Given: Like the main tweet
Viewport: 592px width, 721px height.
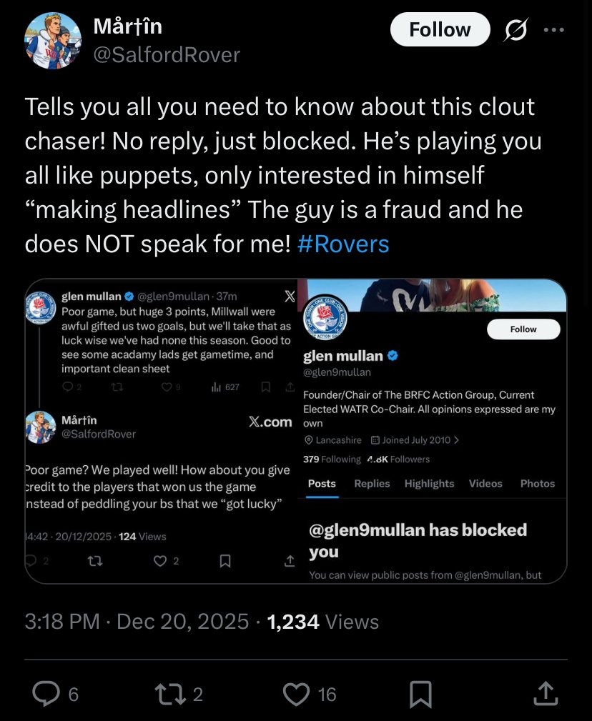Looking at the screenshot, I should [x=296, y=693].
